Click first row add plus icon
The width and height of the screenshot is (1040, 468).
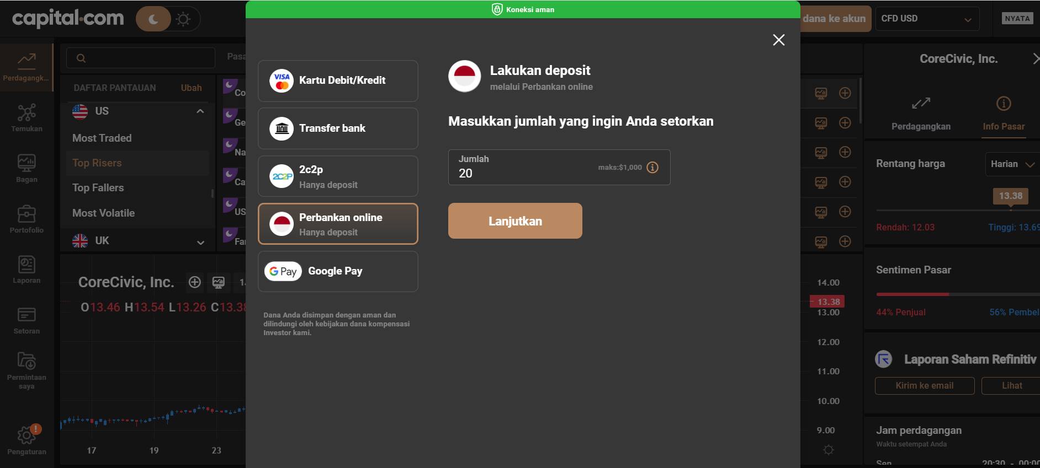(x=845, y=93)
